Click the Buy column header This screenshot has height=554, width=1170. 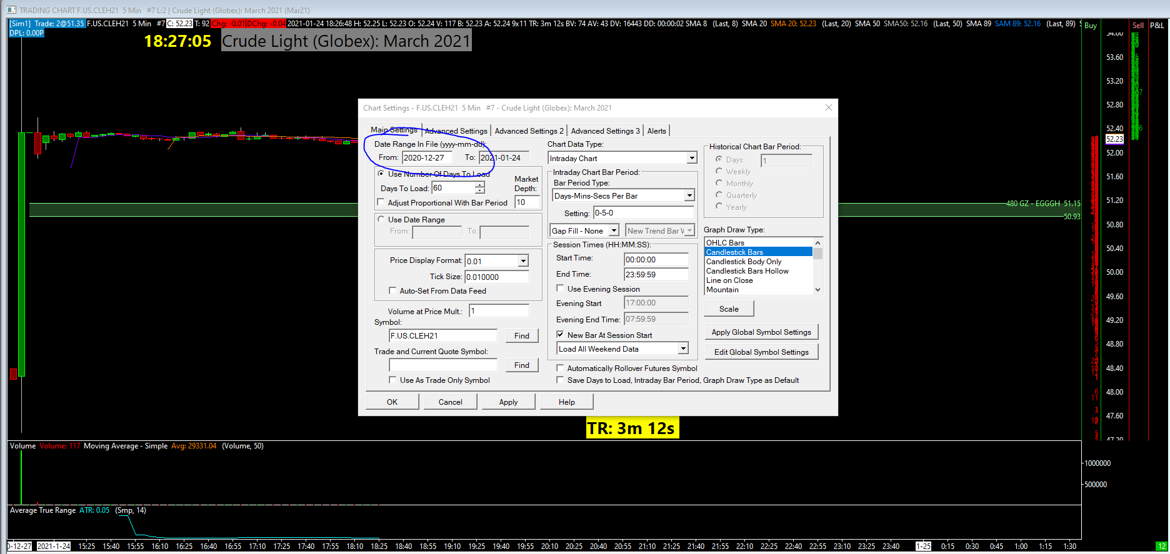coord(1091,26)
